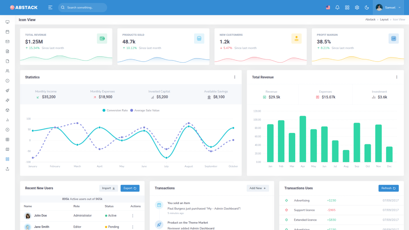The width and height of the screenshot is (409, 230).
Task: Click the July Conversion Rate low point
Action: (x=166, y=157)
